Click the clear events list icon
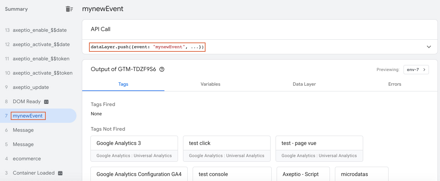 (x=69, y=9)
